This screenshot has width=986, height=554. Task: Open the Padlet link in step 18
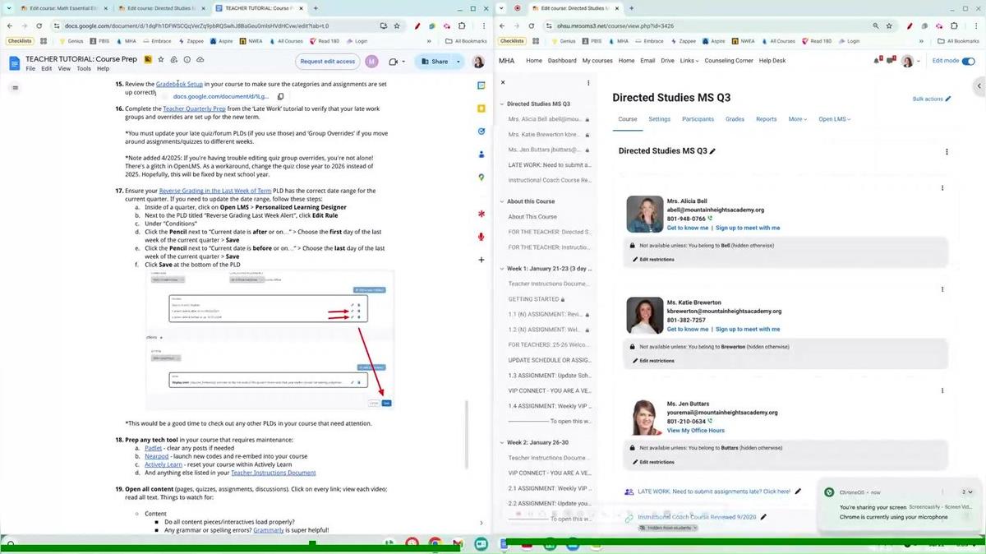coord(153,448)
